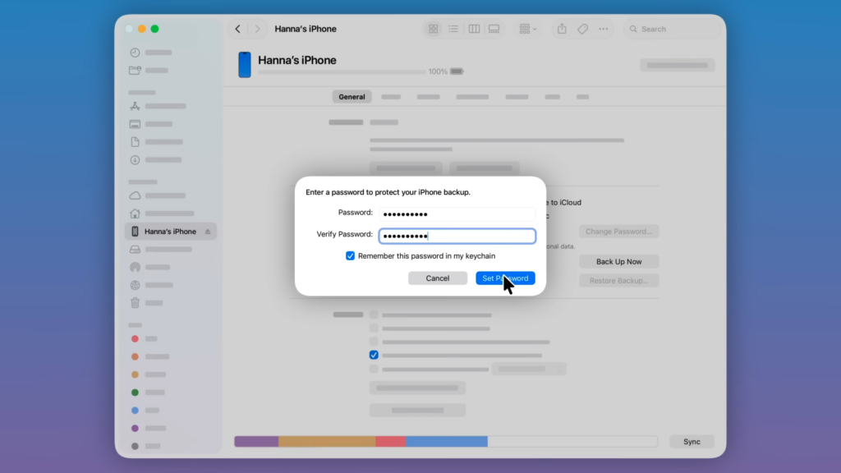841x473 pixels.
Task: Toggle the checked option checkbox below backups
Action: coord(374,355)
